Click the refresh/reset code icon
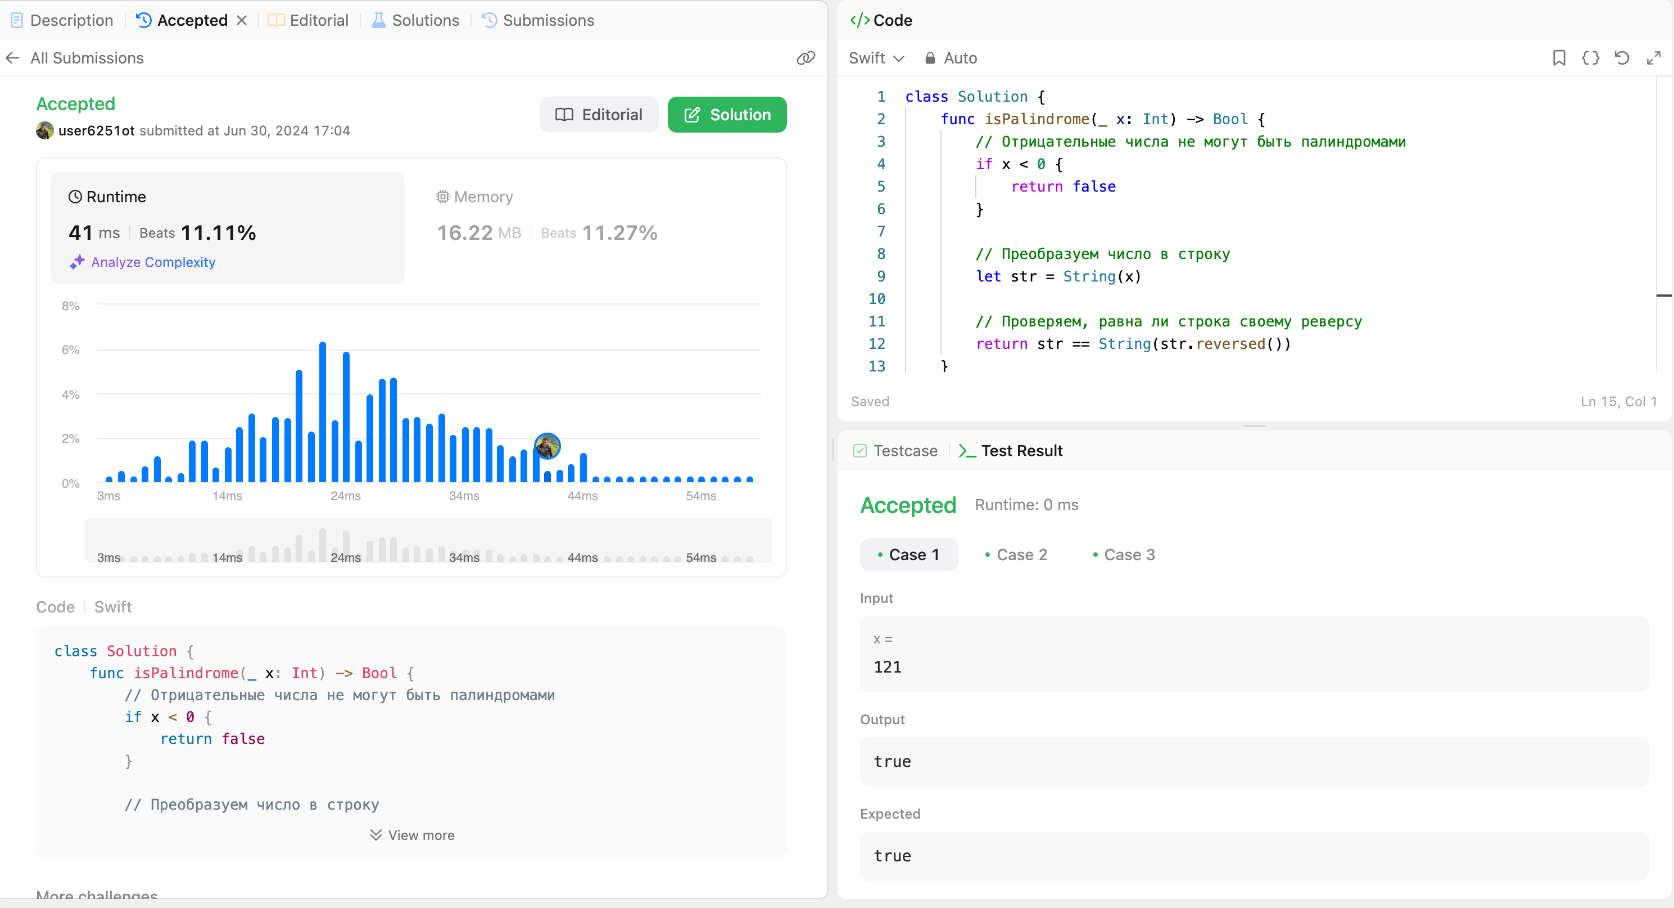Image resolution: width=1674 pixels, height=908 pixels. tap(1622, 58)
